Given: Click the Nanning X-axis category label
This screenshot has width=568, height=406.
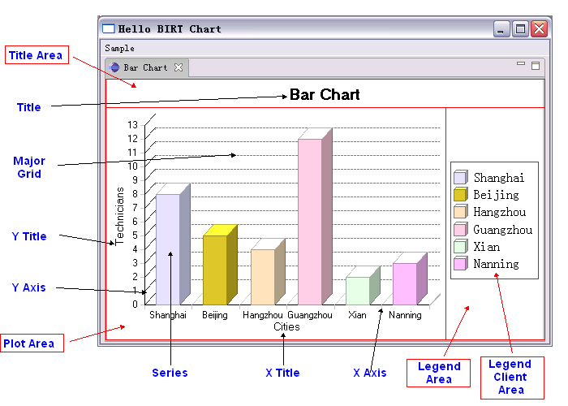Looking at the screenshot, I should 405,315.
